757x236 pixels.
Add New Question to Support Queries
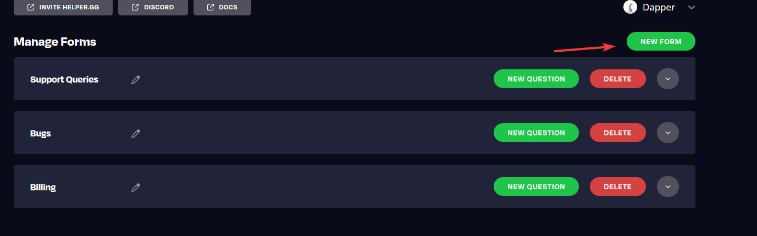(x=536, y=79)
